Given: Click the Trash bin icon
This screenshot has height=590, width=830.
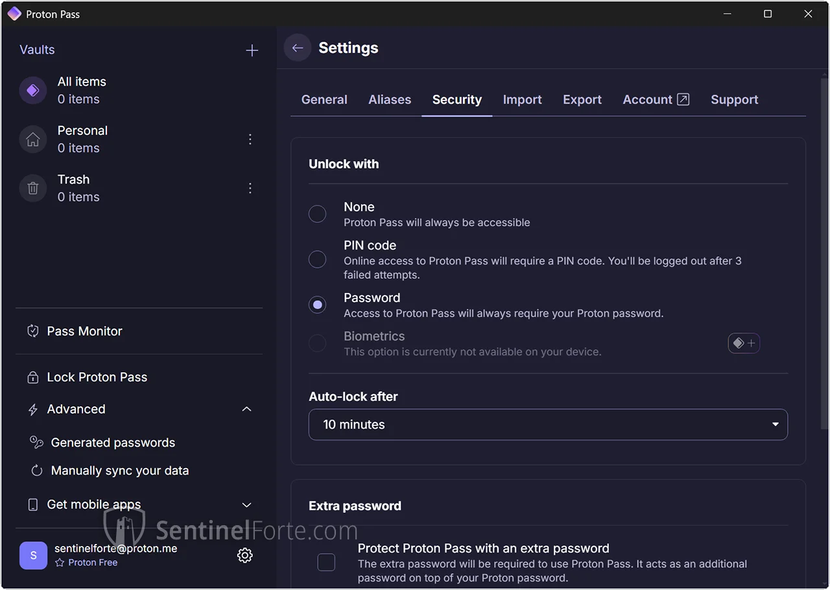Looking at the screenshot, I should pos(33,188).
